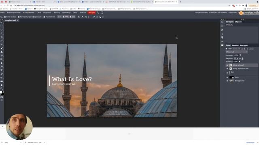Open the Paragraph side panel icon
Image resolution: width=259 pixels, height=145 pixels.
coord(222,37)
